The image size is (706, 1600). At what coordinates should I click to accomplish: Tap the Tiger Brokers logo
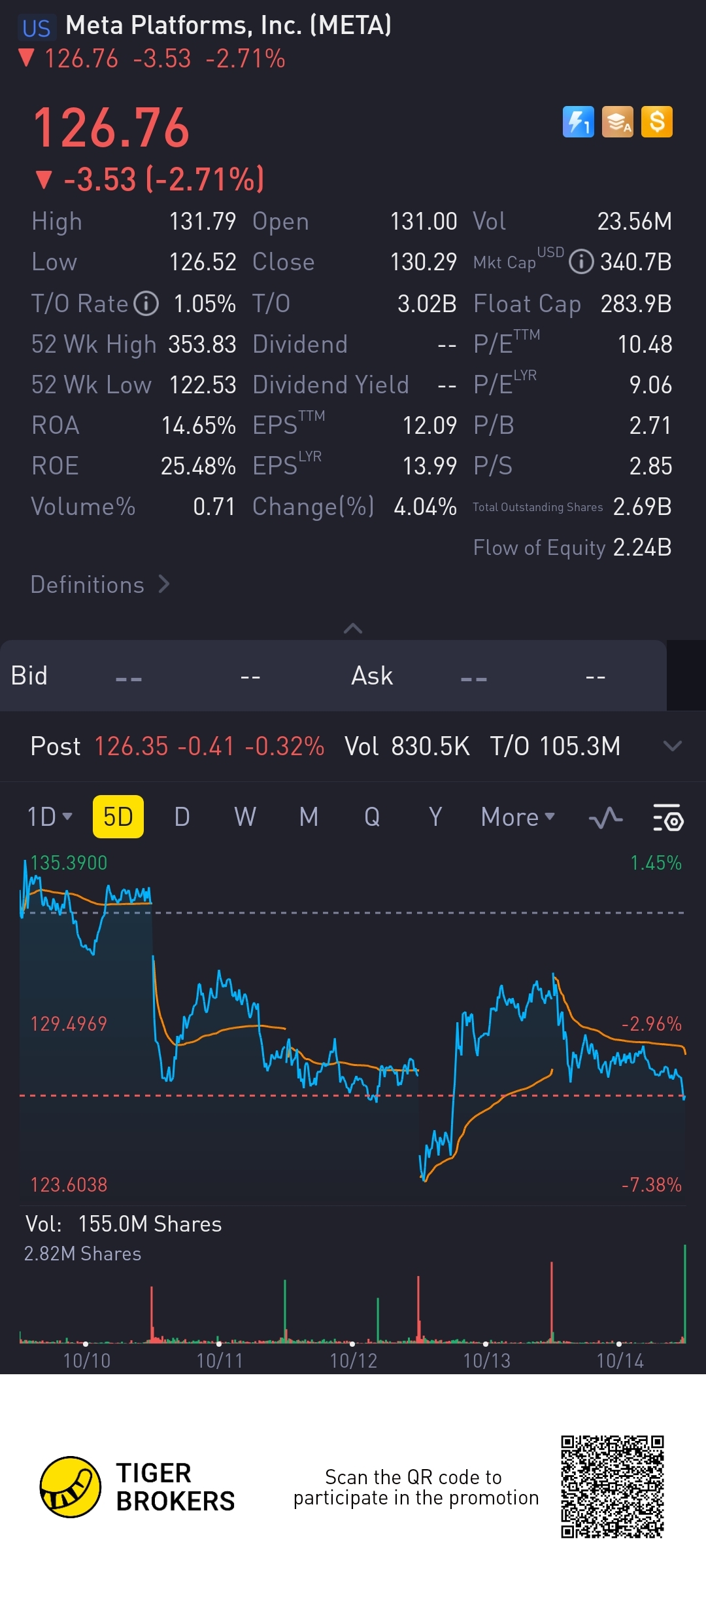coord(71,1487)
